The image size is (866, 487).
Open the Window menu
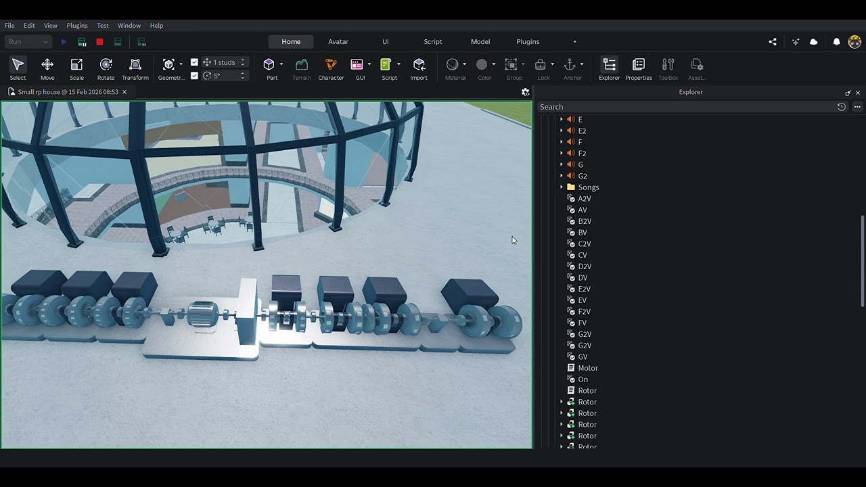(x=129, y=26)
